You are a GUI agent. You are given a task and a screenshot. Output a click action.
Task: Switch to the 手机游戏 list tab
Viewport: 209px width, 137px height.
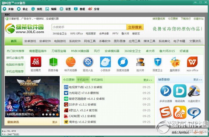coord(97,80)
